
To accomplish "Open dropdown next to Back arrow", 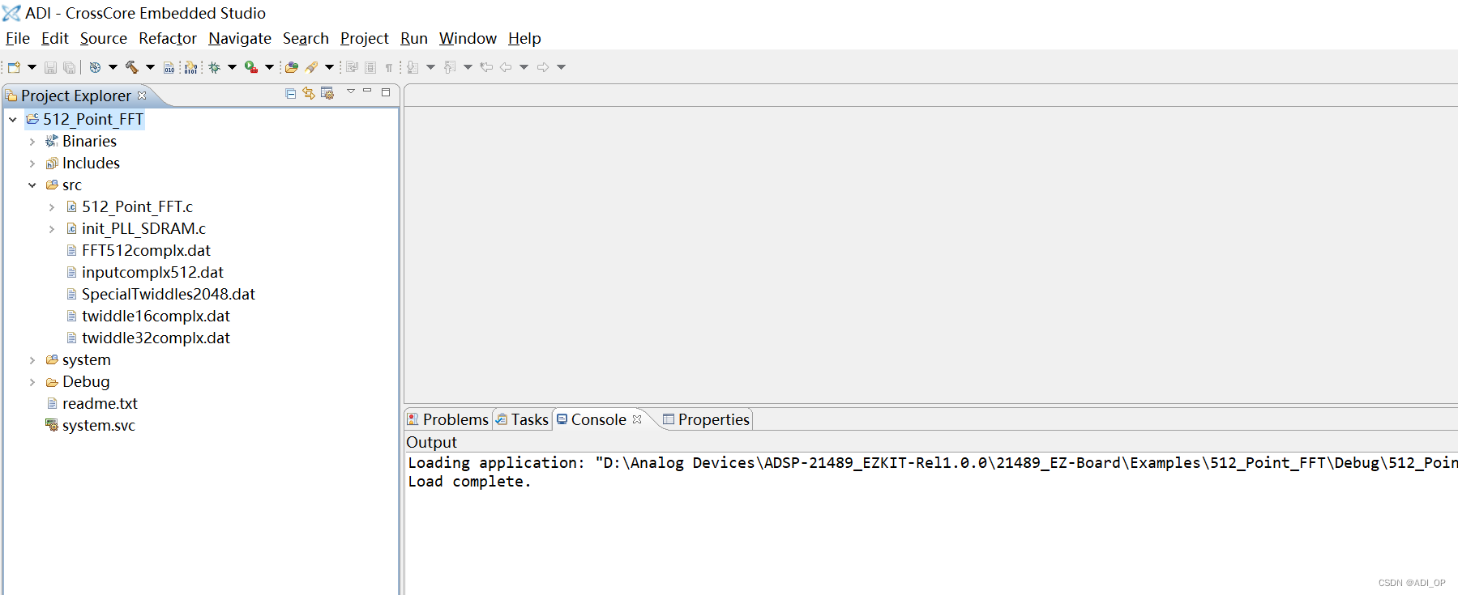I will [x=524, y=67].
